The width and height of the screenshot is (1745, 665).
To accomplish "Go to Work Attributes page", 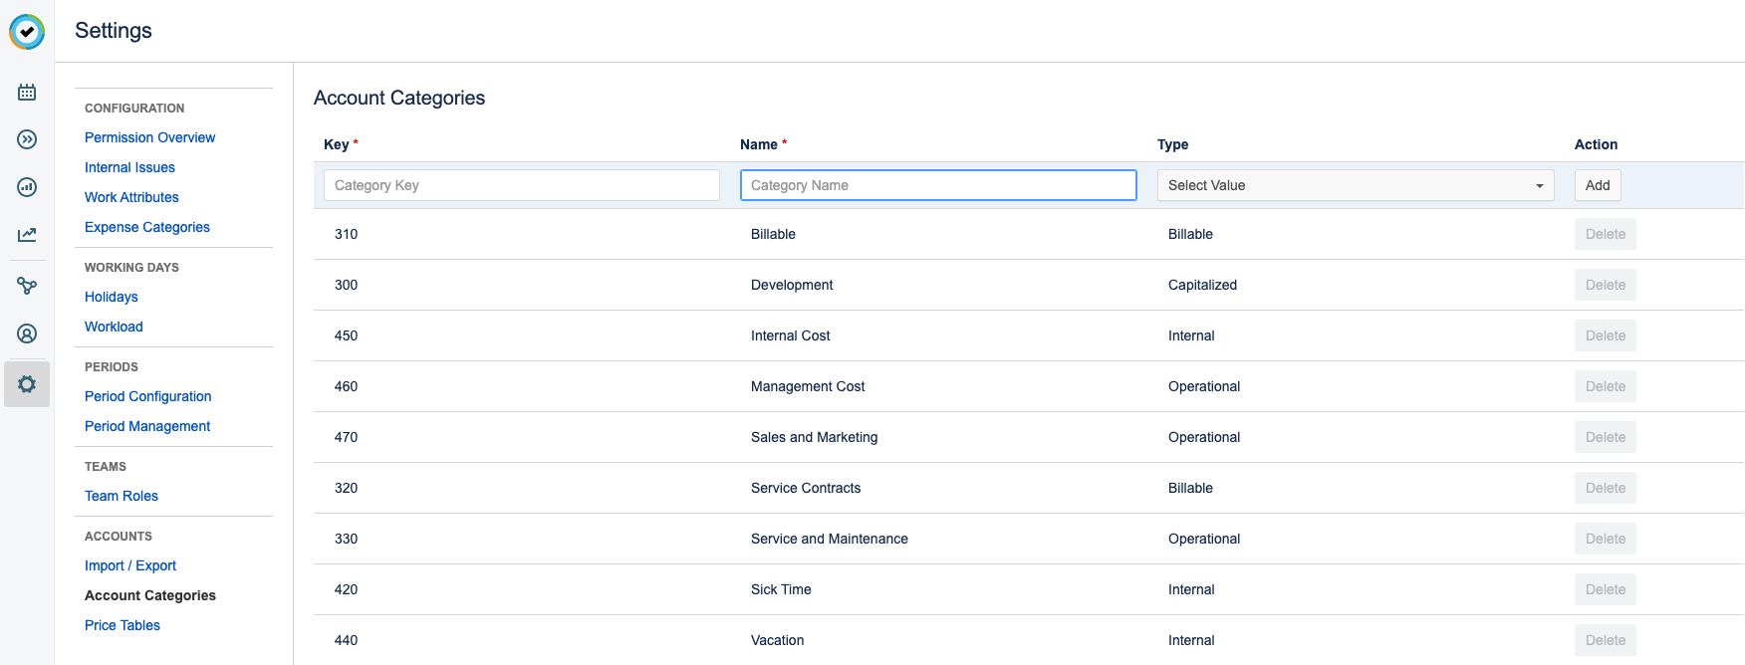I will click(x=131, y=197).
